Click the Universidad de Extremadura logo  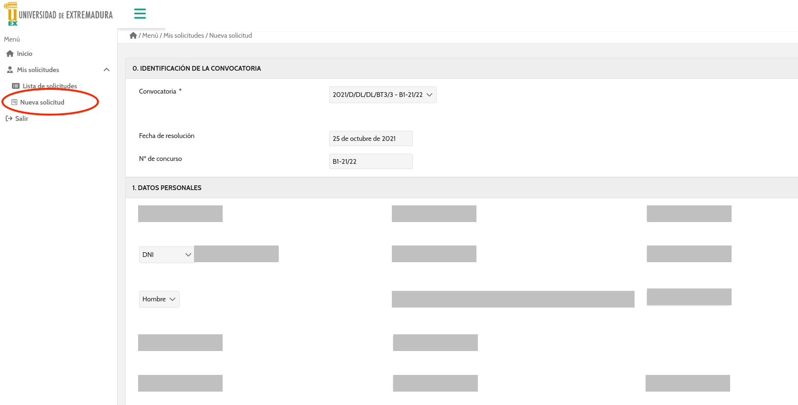tap(58, 14)
